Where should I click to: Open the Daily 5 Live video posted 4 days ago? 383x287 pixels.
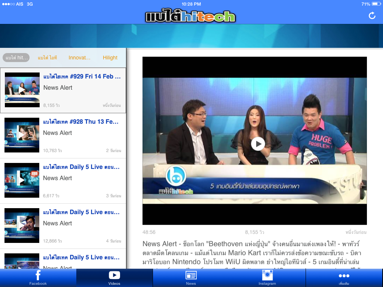tap(82, 212)
